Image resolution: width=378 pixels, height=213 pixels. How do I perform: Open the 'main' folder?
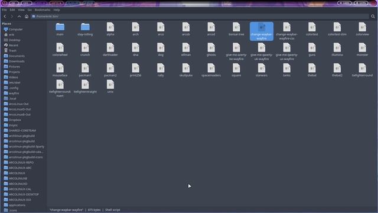coord(60,30)
